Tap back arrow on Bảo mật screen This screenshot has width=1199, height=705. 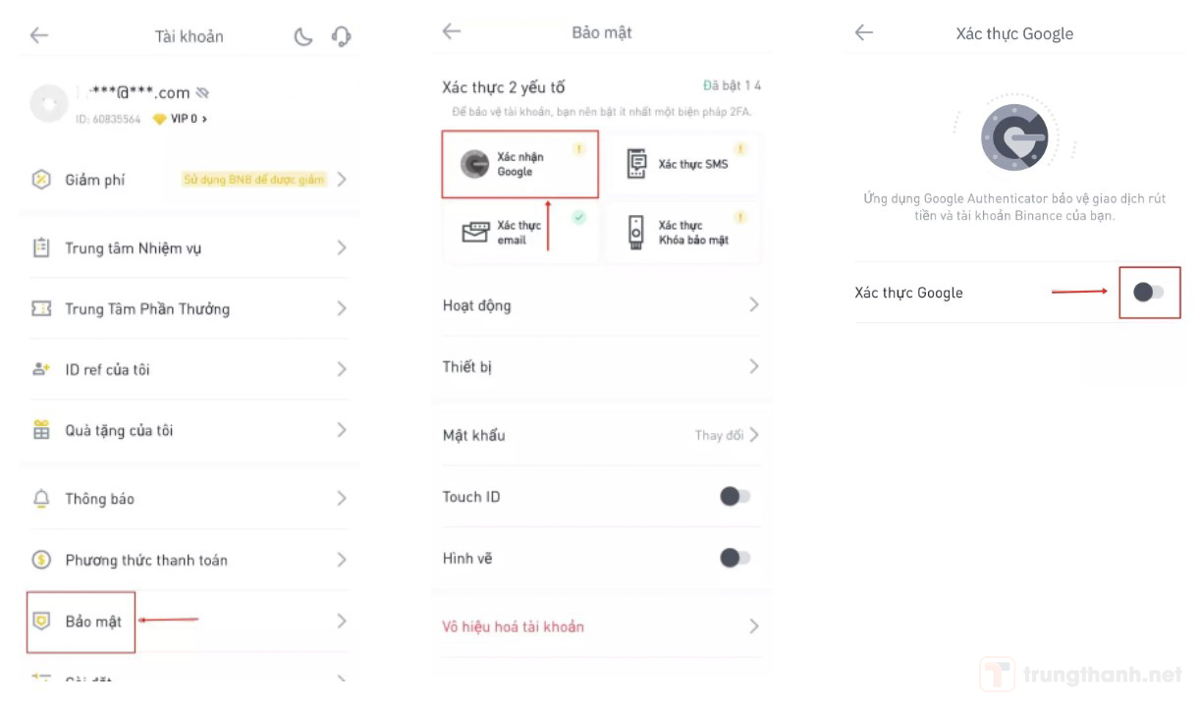(451, 31)
